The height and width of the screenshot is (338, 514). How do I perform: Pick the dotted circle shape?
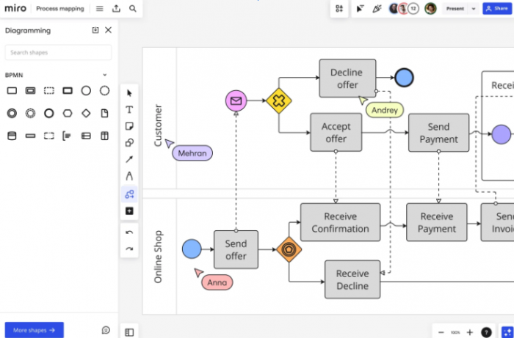point(104,91)
